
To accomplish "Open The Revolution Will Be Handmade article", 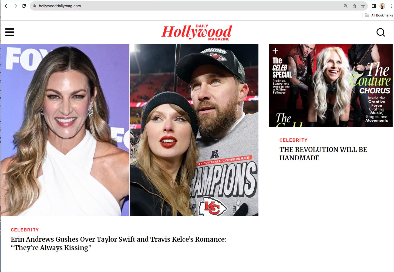I will (323, 154).
